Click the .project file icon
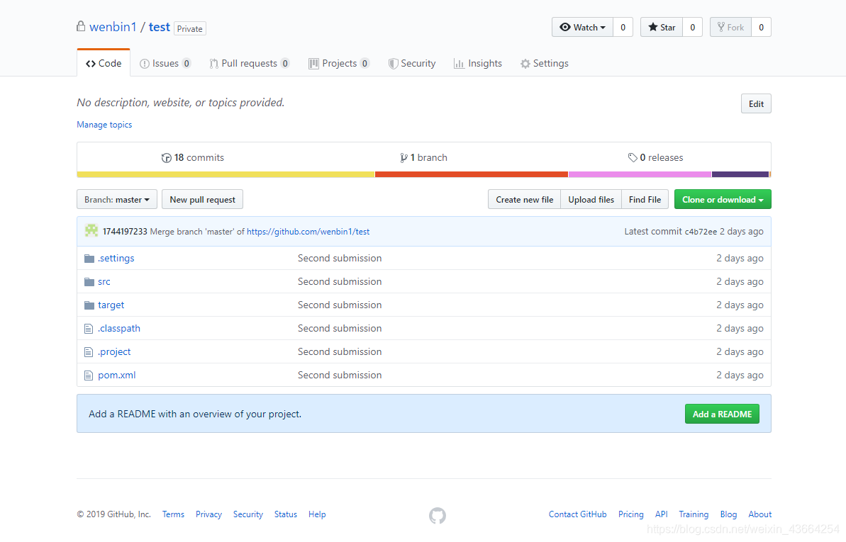 [x=89, y=352]
